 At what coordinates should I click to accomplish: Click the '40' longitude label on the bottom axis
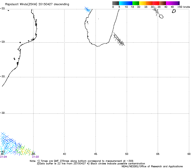pyautogui.click(x=64, y=154)
